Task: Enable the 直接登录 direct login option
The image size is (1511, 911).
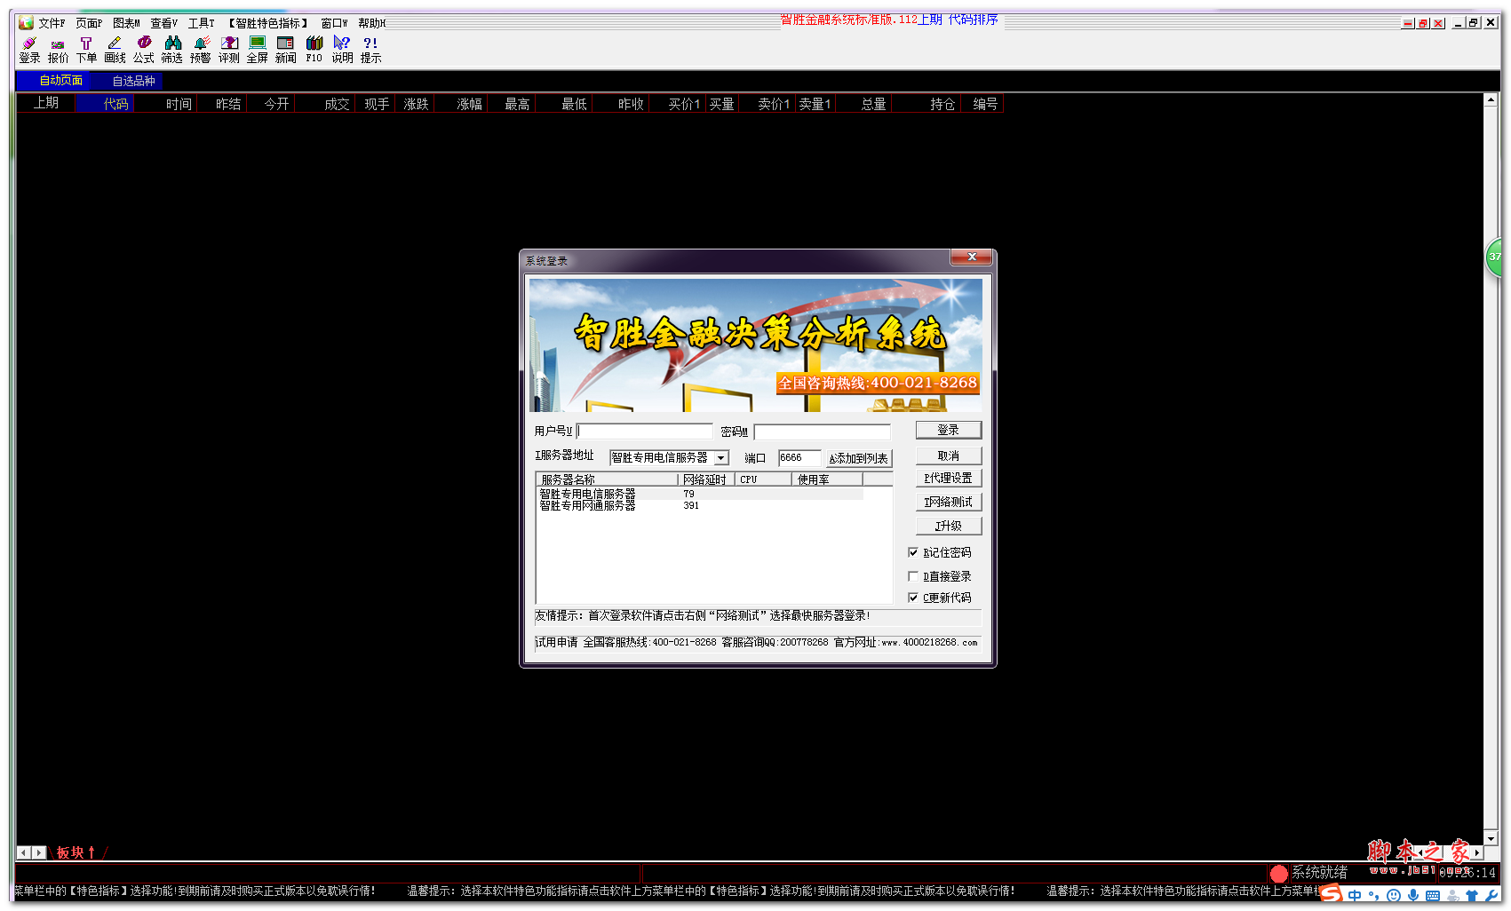Action: click(913, 575)
